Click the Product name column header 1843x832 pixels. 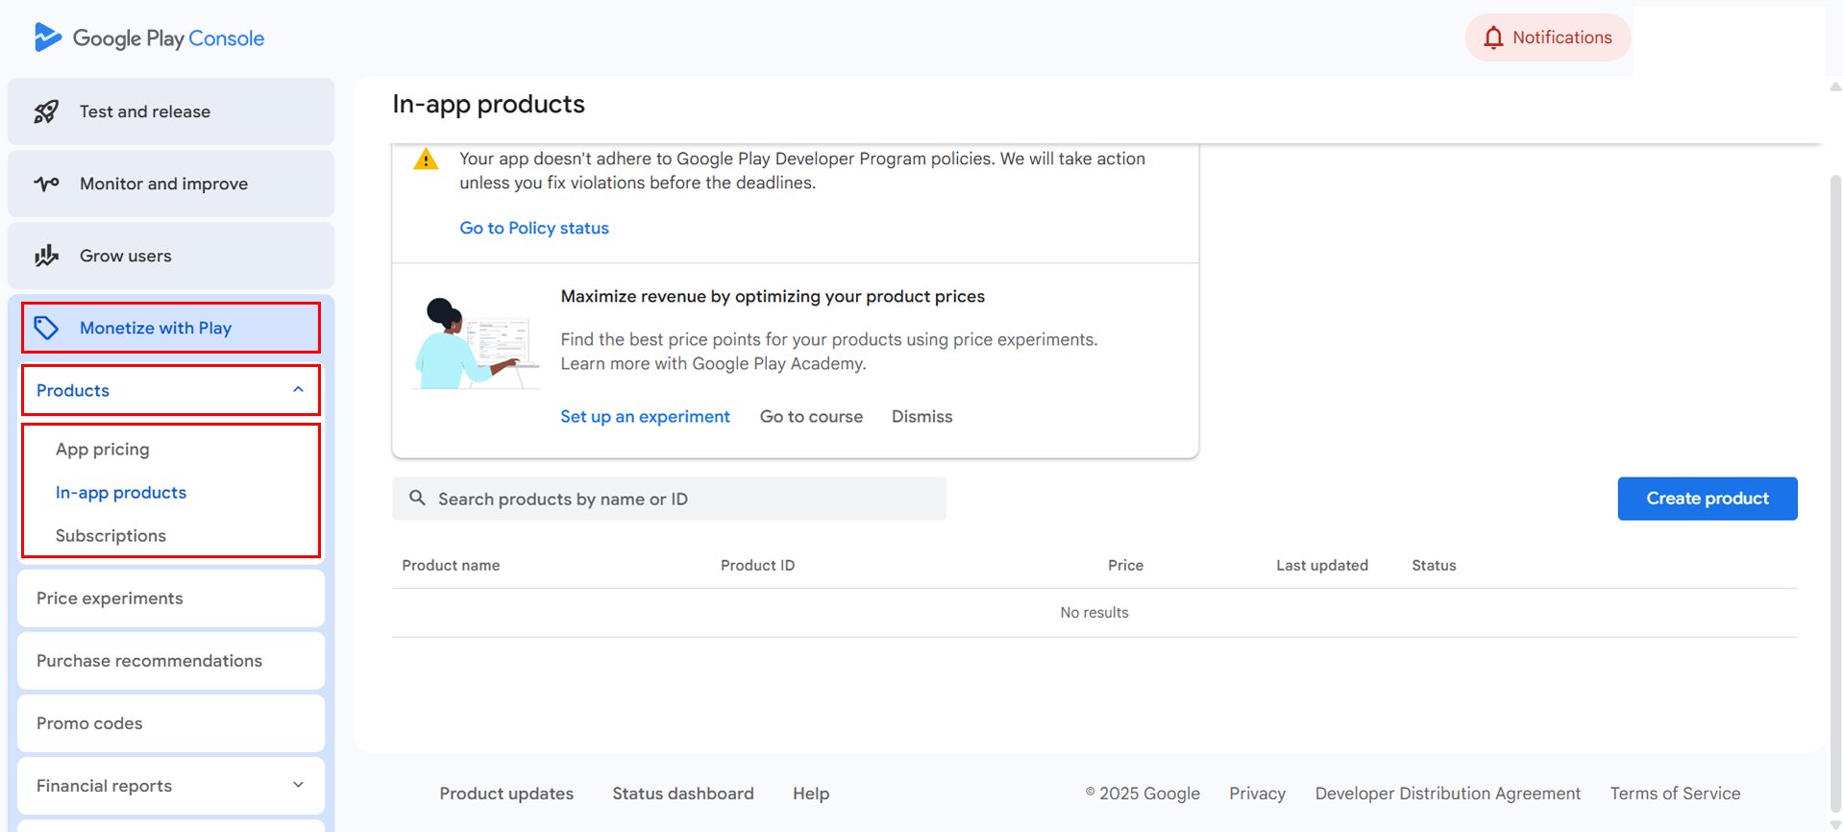click(x=451, y=565)
